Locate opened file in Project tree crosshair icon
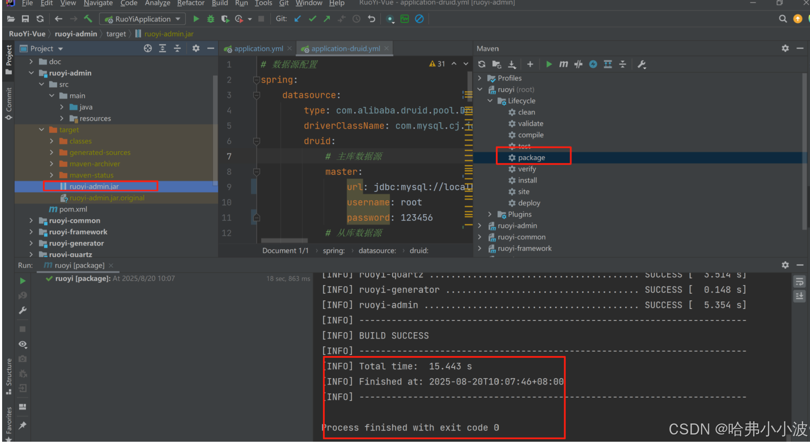The image size is (810, 443). 148,48
